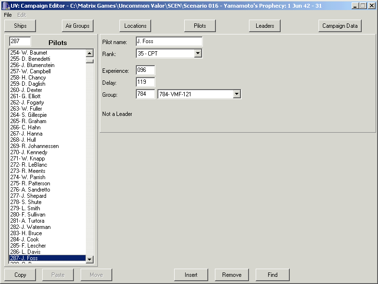Select pilot 271- W. Knapp
Image resolution: width=378 pixels, height=284 pixels.
47,159
